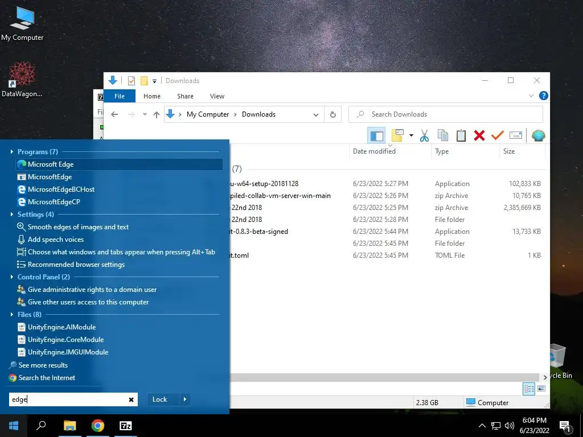Screen dimensions: 583x437
Task: Open the arrow menu next to Lock
Action: point(185,399)
